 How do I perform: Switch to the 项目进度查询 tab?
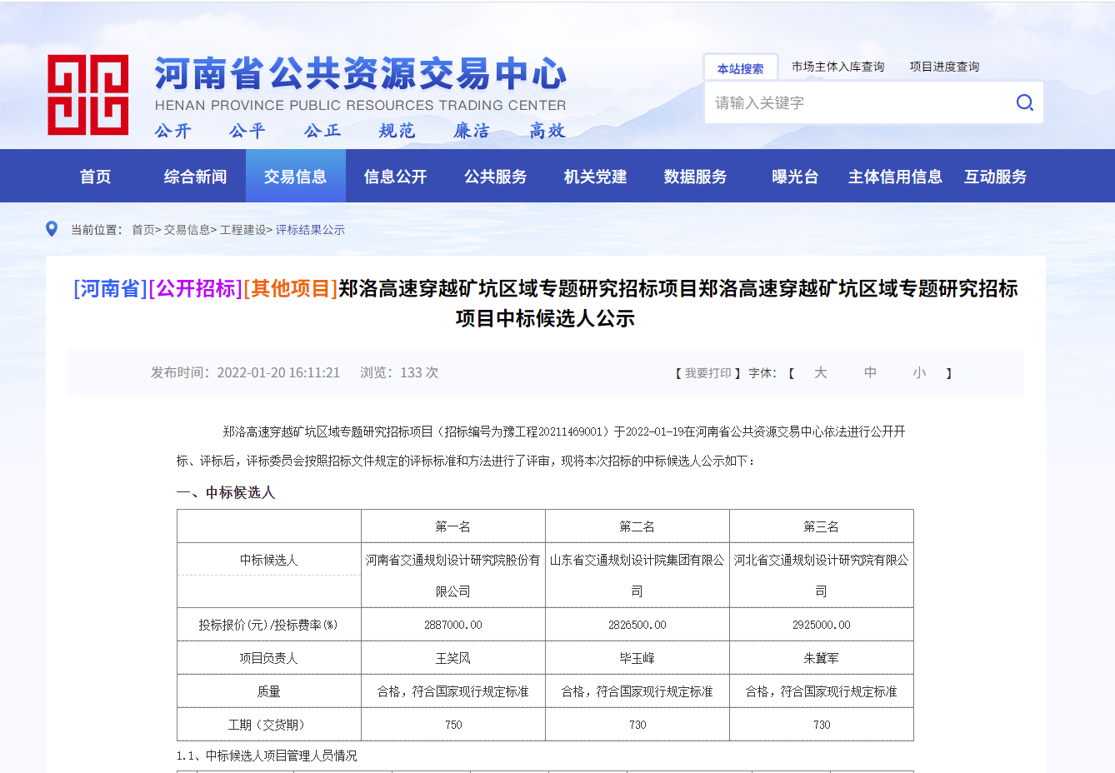point(944,67)
